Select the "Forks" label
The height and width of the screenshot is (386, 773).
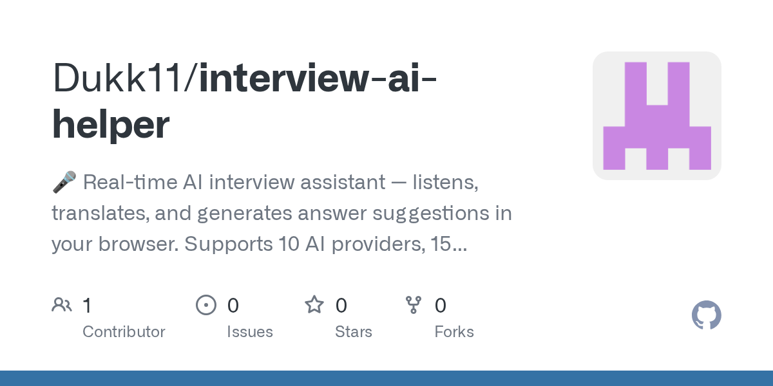tap(454, 332)
